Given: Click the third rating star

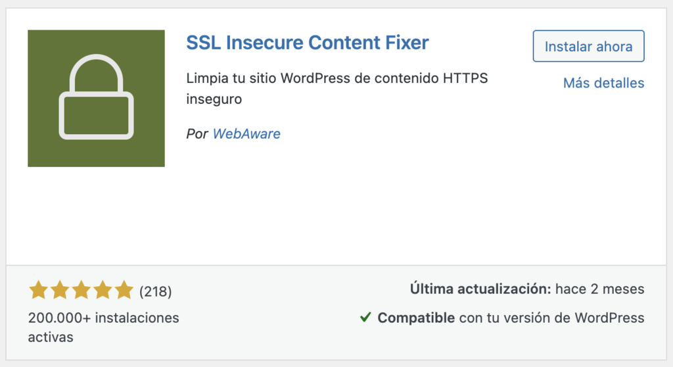Looking at the screenshot, I should click(81, 290).
